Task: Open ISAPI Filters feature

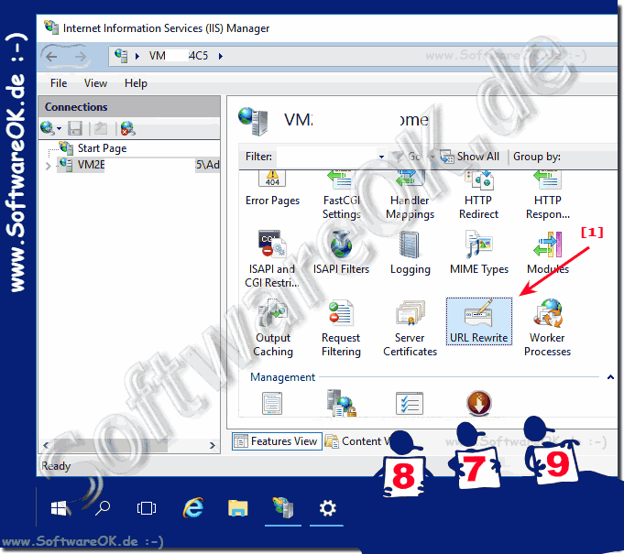Action: [341, 252]
